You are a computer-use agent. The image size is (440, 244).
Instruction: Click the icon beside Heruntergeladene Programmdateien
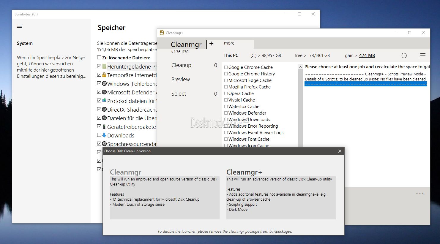click(104, 66)
